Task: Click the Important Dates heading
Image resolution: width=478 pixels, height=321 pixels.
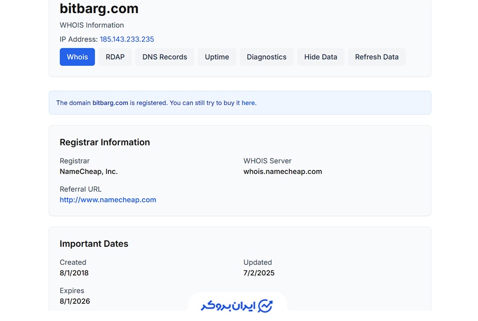Action: point(94,244)
